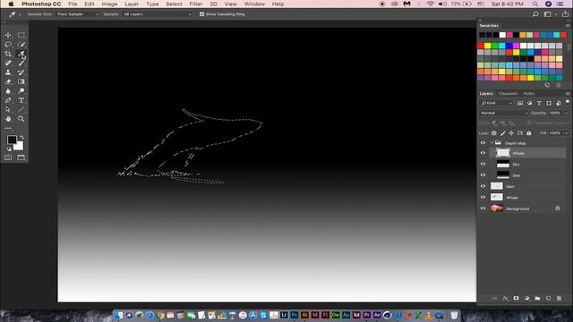The width and height of the screenshot is (573, 322).
Task: Add a layer mask button
Action: click(516, 298)
